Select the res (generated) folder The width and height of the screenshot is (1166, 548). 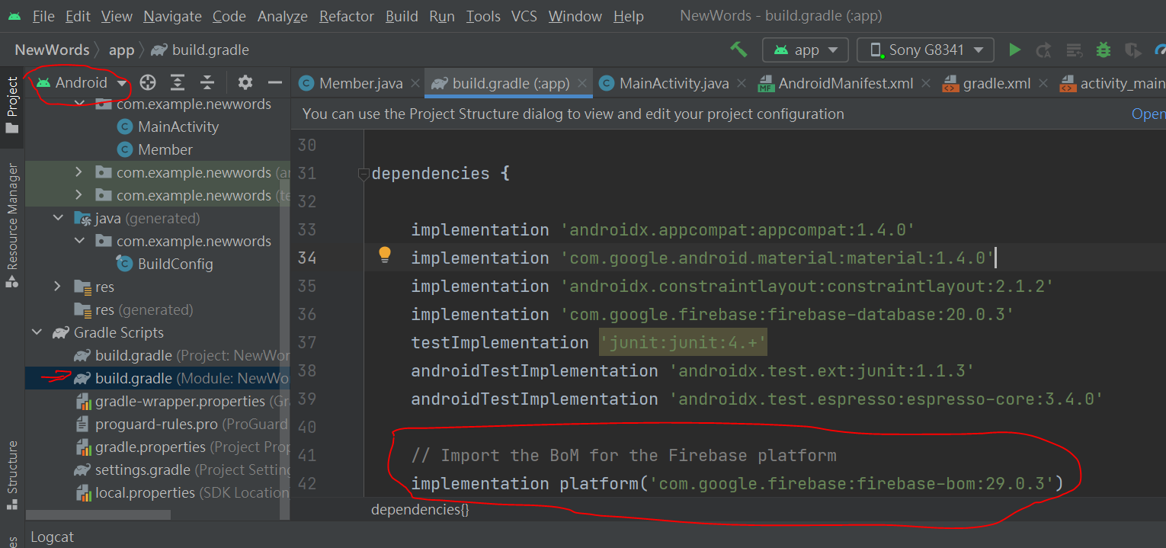(x=133, y=309)
